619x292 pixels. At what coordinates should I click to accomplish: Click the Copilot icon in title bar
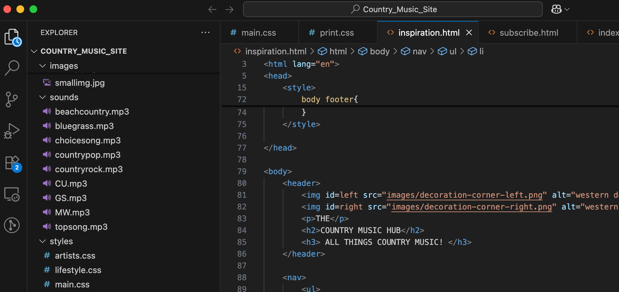557,9
